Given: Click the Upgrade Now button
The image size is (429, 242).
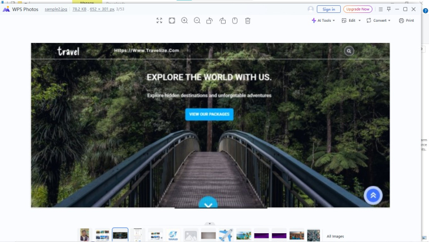Looking at the screenshot, I should [x=357, y=9].
